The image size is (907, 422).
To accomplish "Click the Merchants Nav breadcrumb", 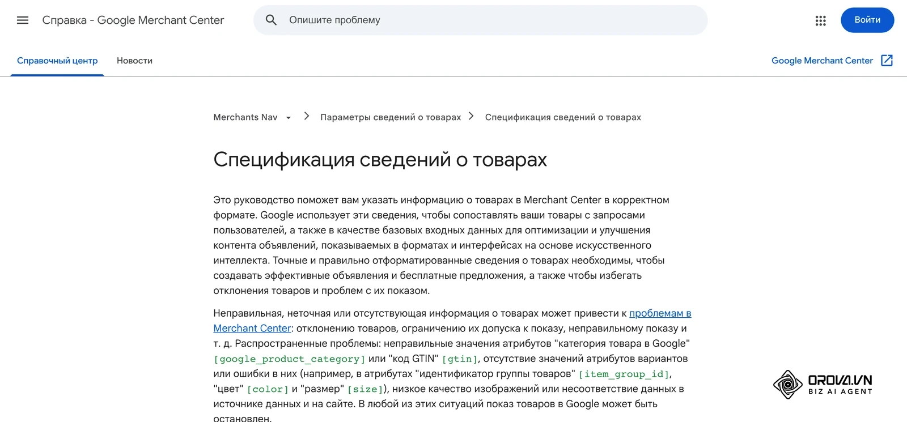I will [x=245, y=117].
